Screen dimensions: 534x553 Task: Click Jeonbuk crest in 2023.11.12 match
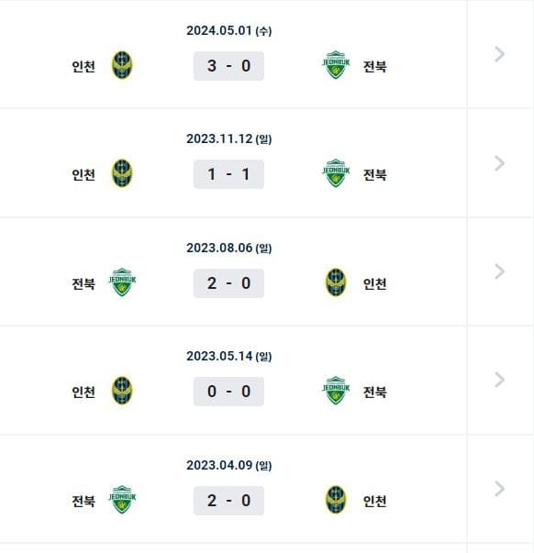[x=336, y=173]
